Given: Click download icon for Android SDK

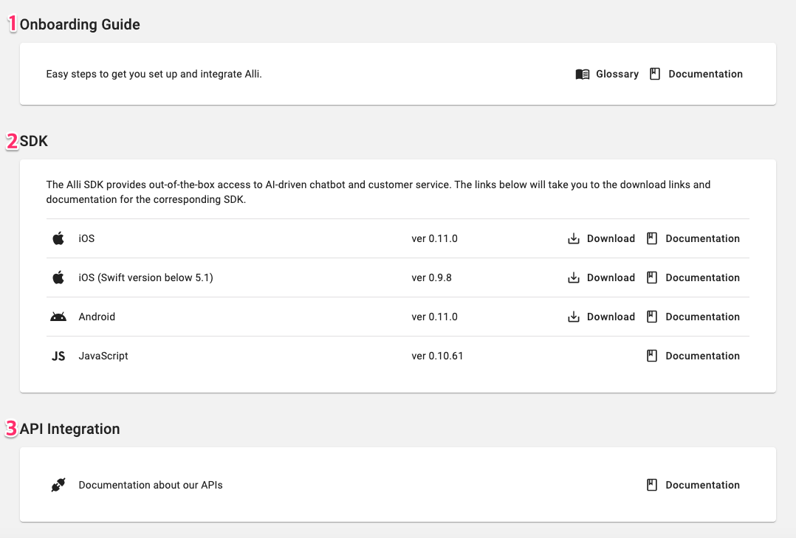Looking at the screenshot, I should point(574,317).
